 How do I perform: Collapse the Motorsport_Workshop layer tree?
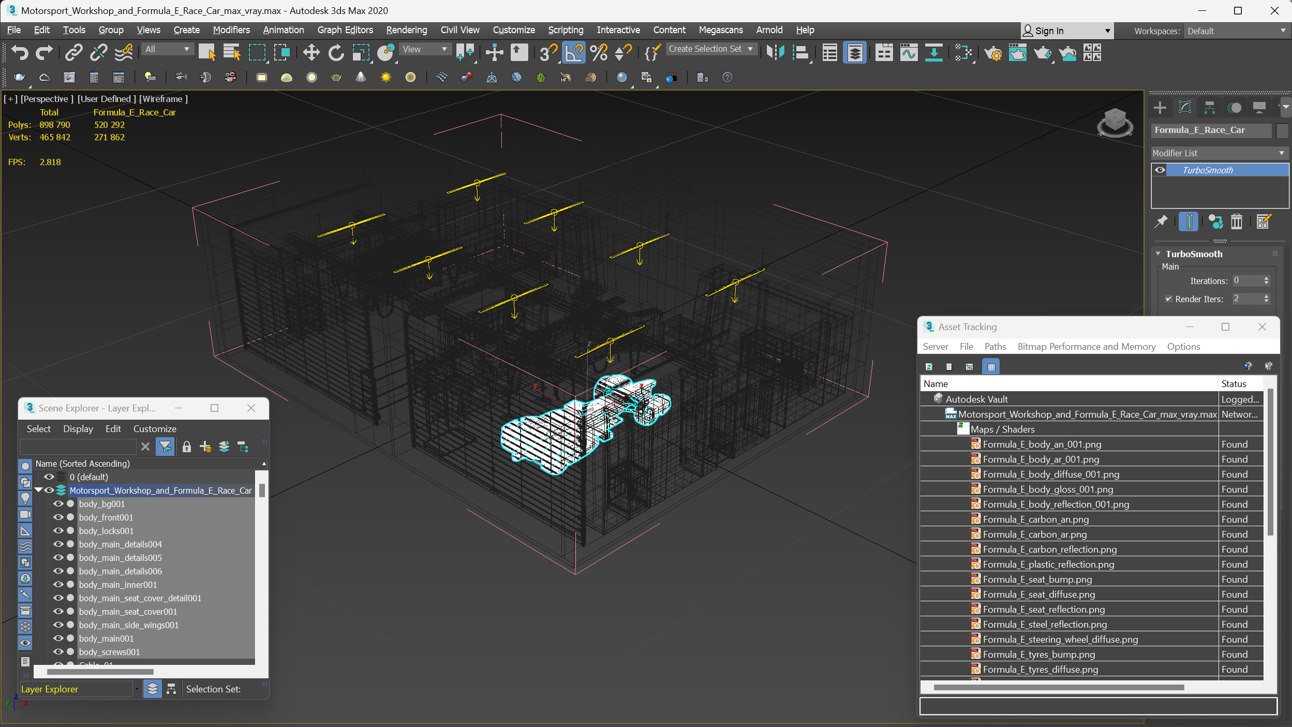(39, 489)
